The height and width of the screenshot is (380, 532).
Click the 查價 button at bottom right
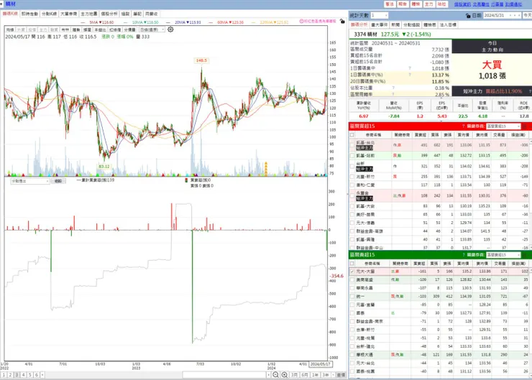point(341,374)
